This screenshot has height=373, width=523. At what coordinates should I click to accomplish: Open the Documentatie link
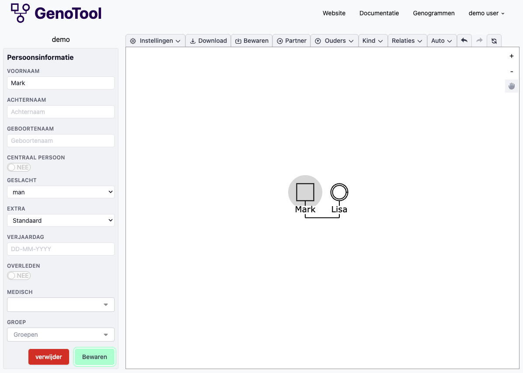(x=379, y=13)
